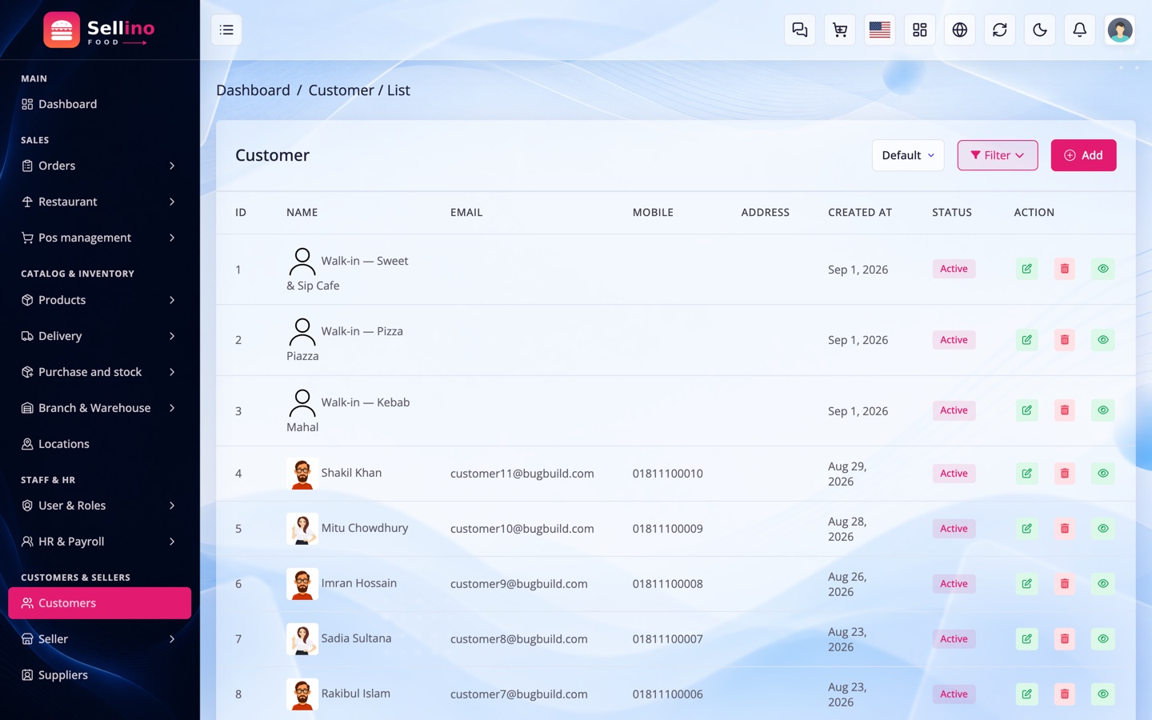Image resolution: width=1152 pixels, height=720 pixels.
Task: Add a new customer
Action: click(x=1083, y=155)
